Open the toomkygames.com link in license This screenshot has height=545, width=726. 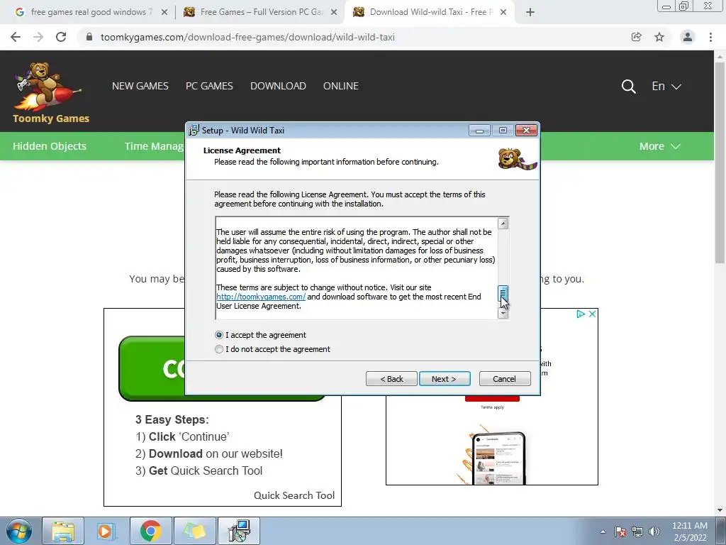point(261,297)
